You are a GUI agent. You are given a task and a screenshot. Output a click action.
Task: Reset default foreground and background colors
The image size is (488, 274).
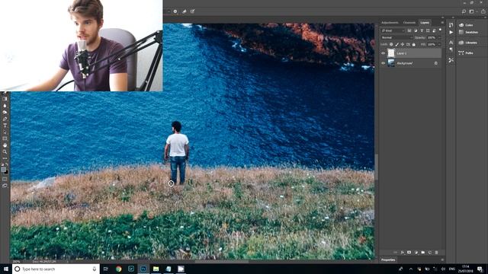2,164
